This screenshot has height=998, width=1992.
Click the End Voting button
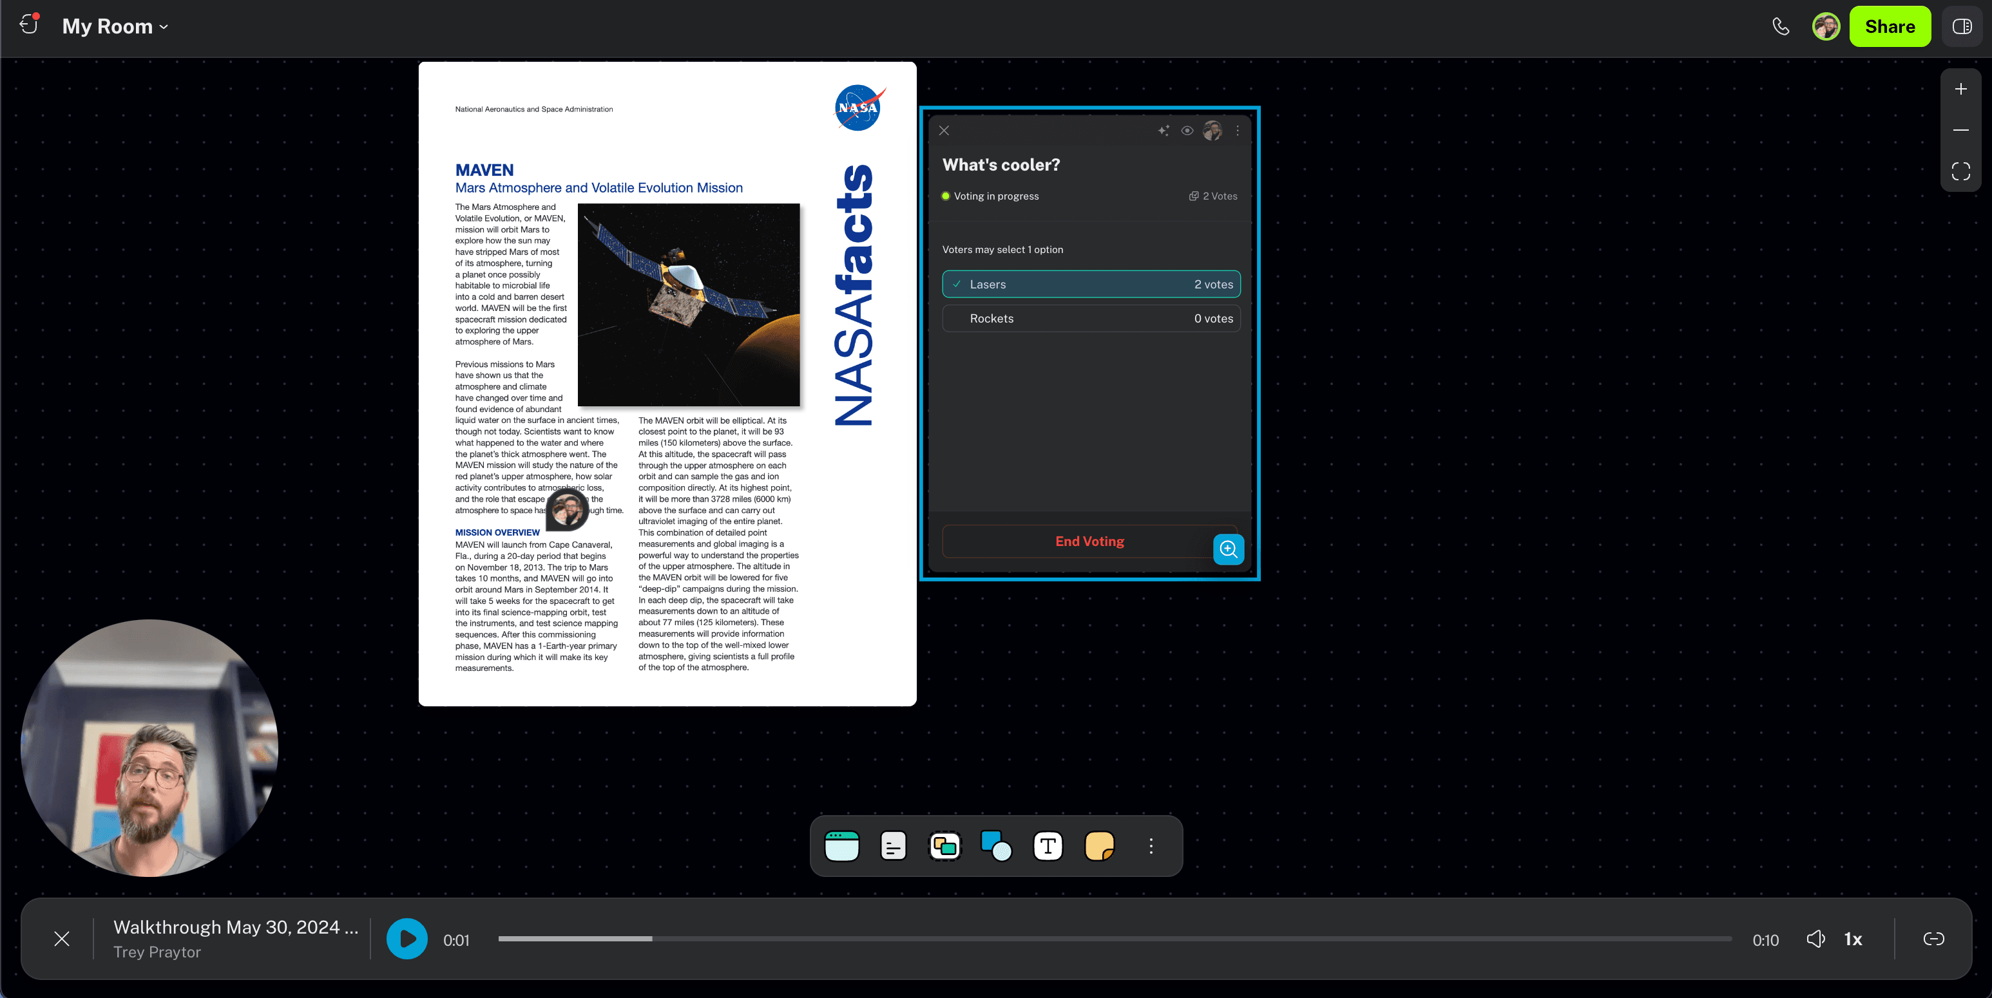point(1089,541)
